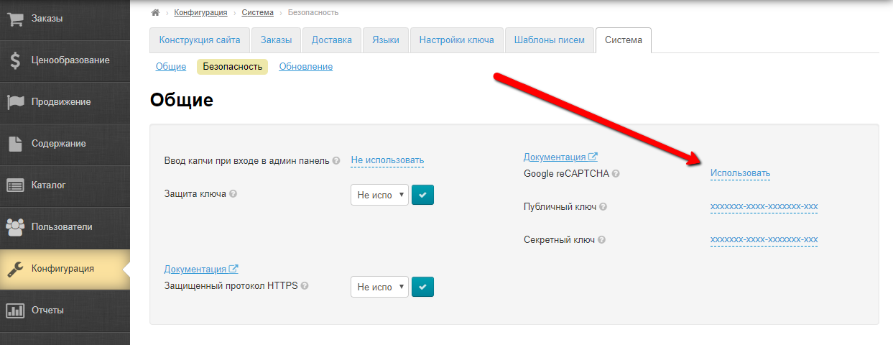The width and height of the screenshot is (893, 345).
Task: Click help icon beside Публичный ключ
Action: (603, 206)
